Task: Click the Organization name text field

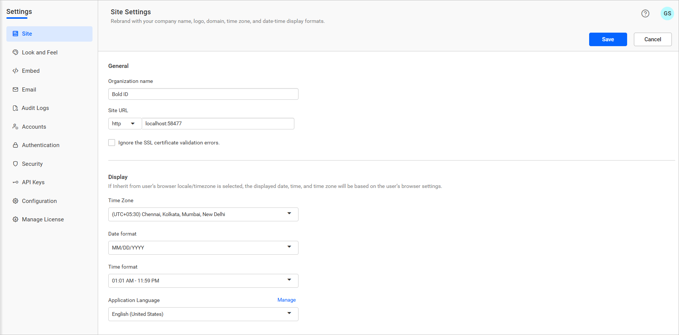Action: [x=203, y=94]
